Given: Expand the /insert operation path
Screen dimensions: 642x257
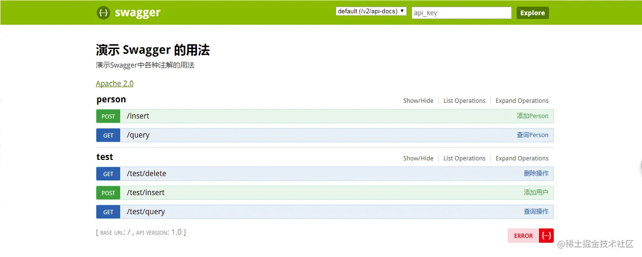Looking at the screenshot, I should (x=138, y=116).
